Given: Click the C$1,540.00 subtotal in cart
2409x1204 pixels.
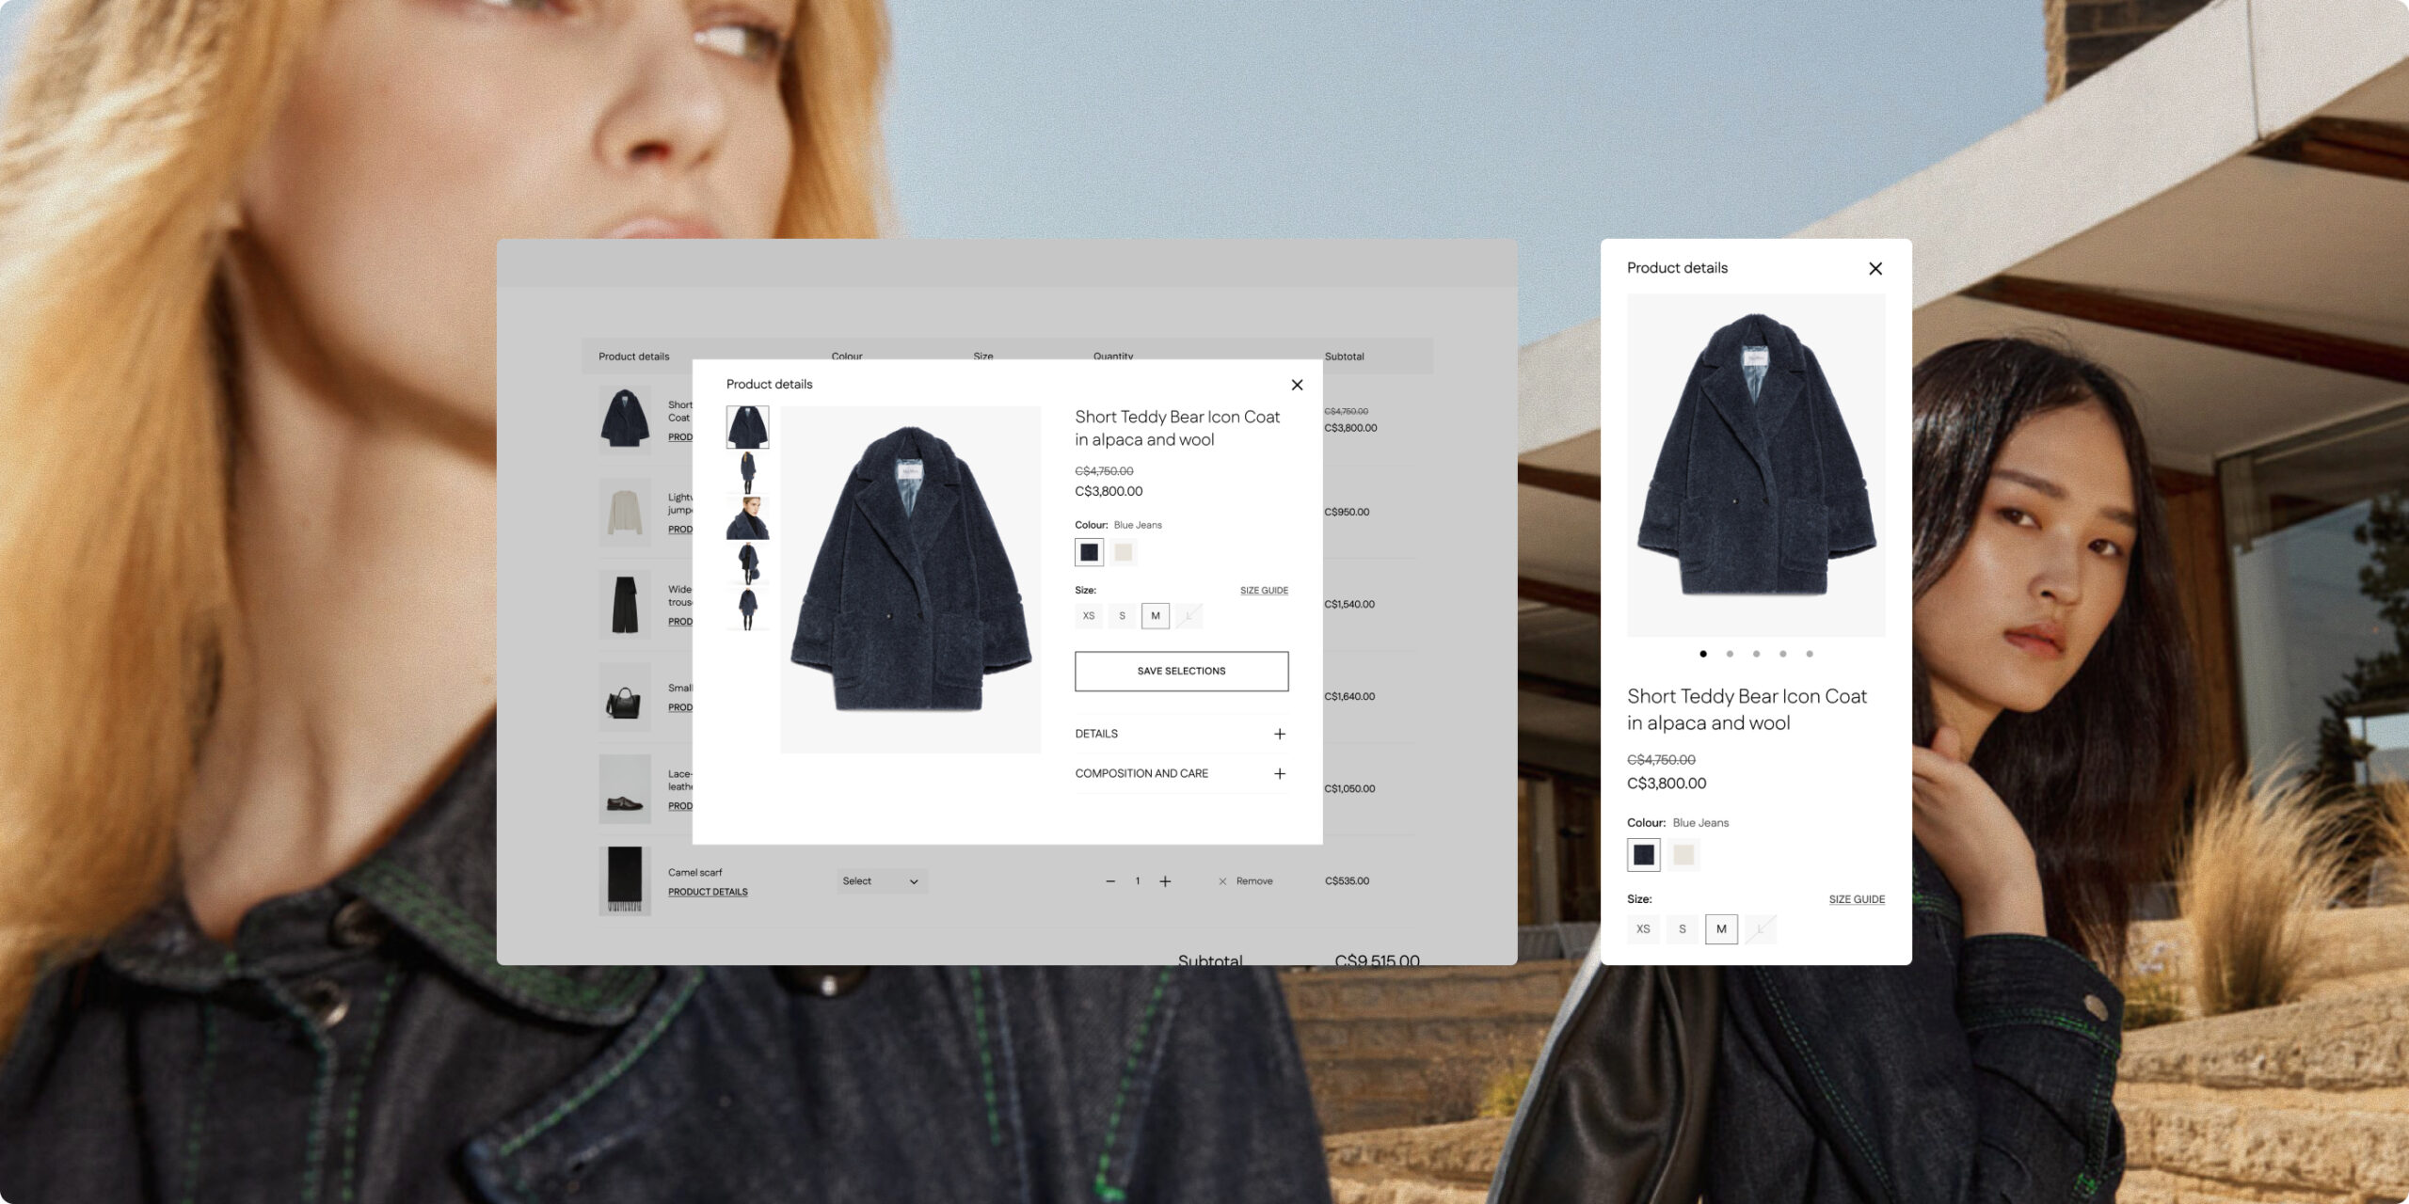Looking at the screenshot, I should (1349, 605).
